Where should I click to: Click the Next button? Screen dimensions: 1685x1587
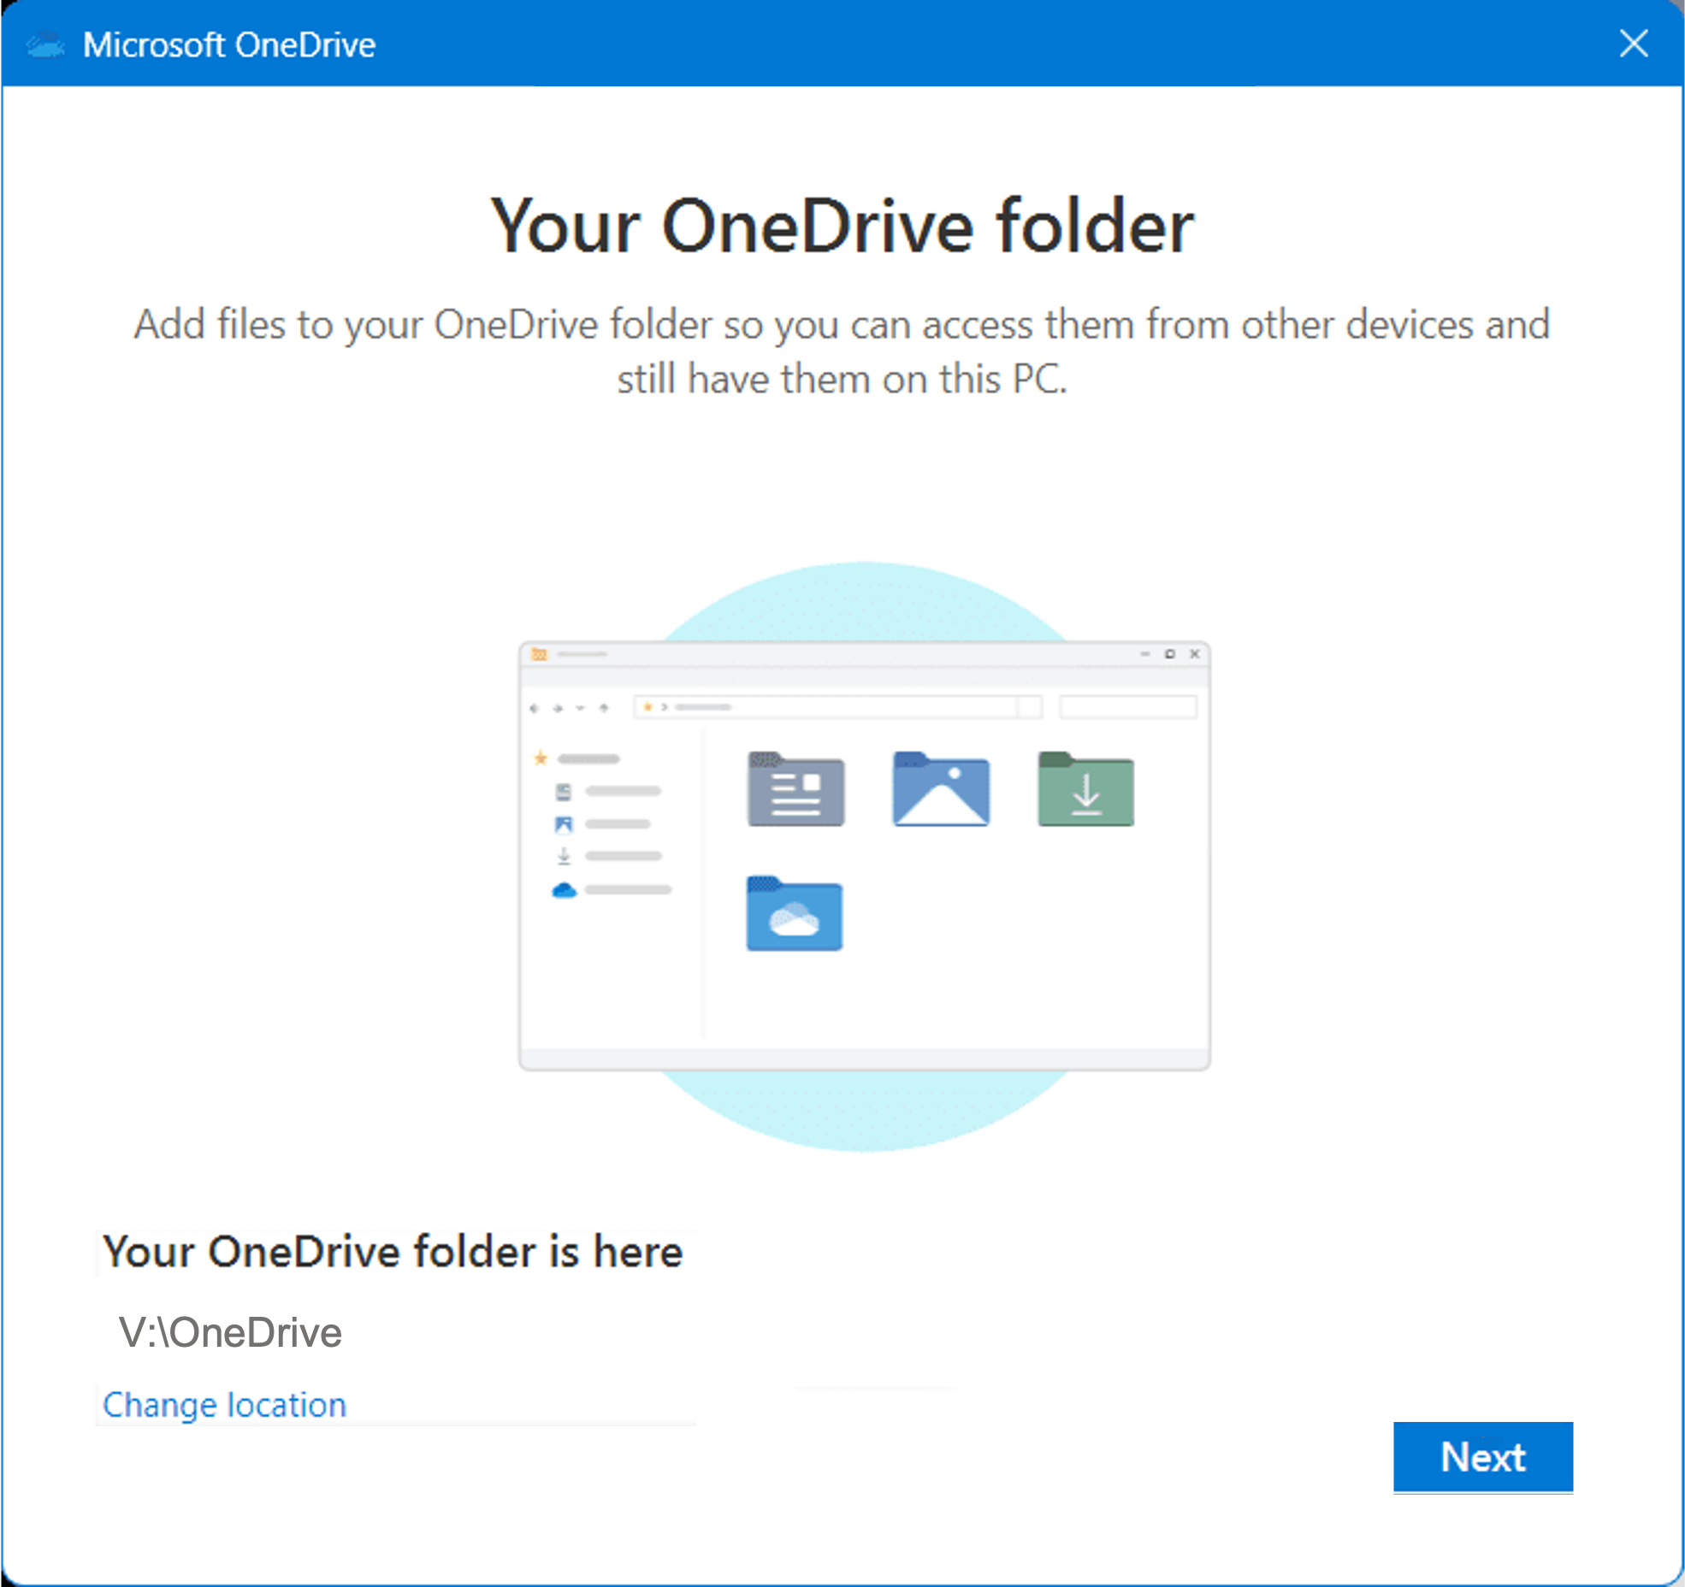1483,1459
